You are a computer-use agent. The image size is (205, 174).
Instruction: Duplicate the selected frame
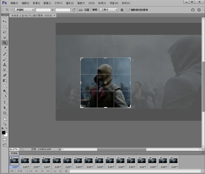[60, 171]
